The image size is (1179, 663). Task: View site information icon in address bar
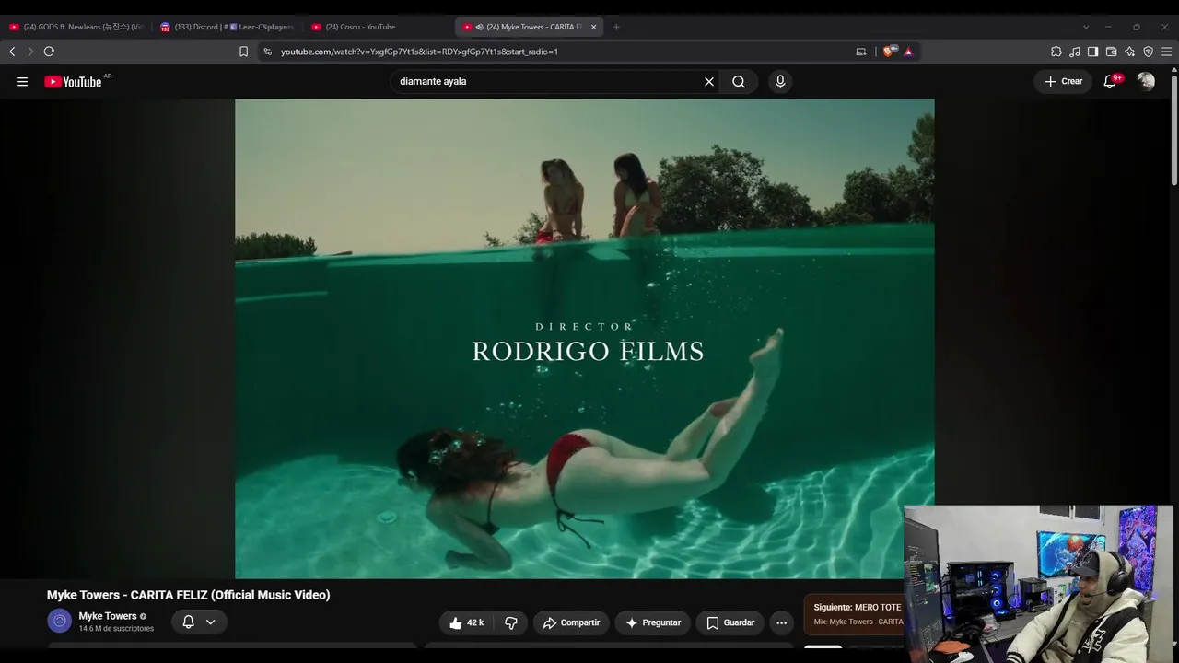point(267,52)
